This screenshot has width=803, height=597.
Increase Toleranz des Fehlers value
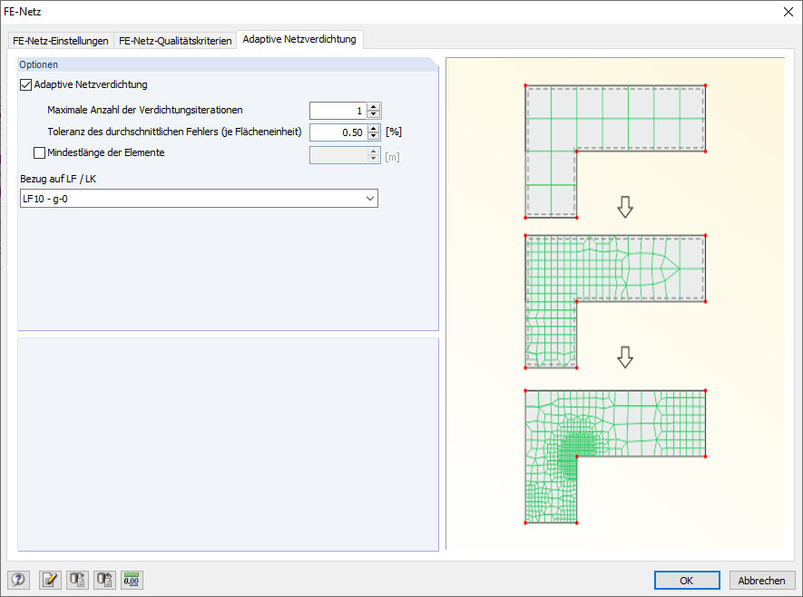(x=373, y=129)
